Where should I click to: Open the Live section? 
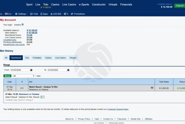click(38, 5)
